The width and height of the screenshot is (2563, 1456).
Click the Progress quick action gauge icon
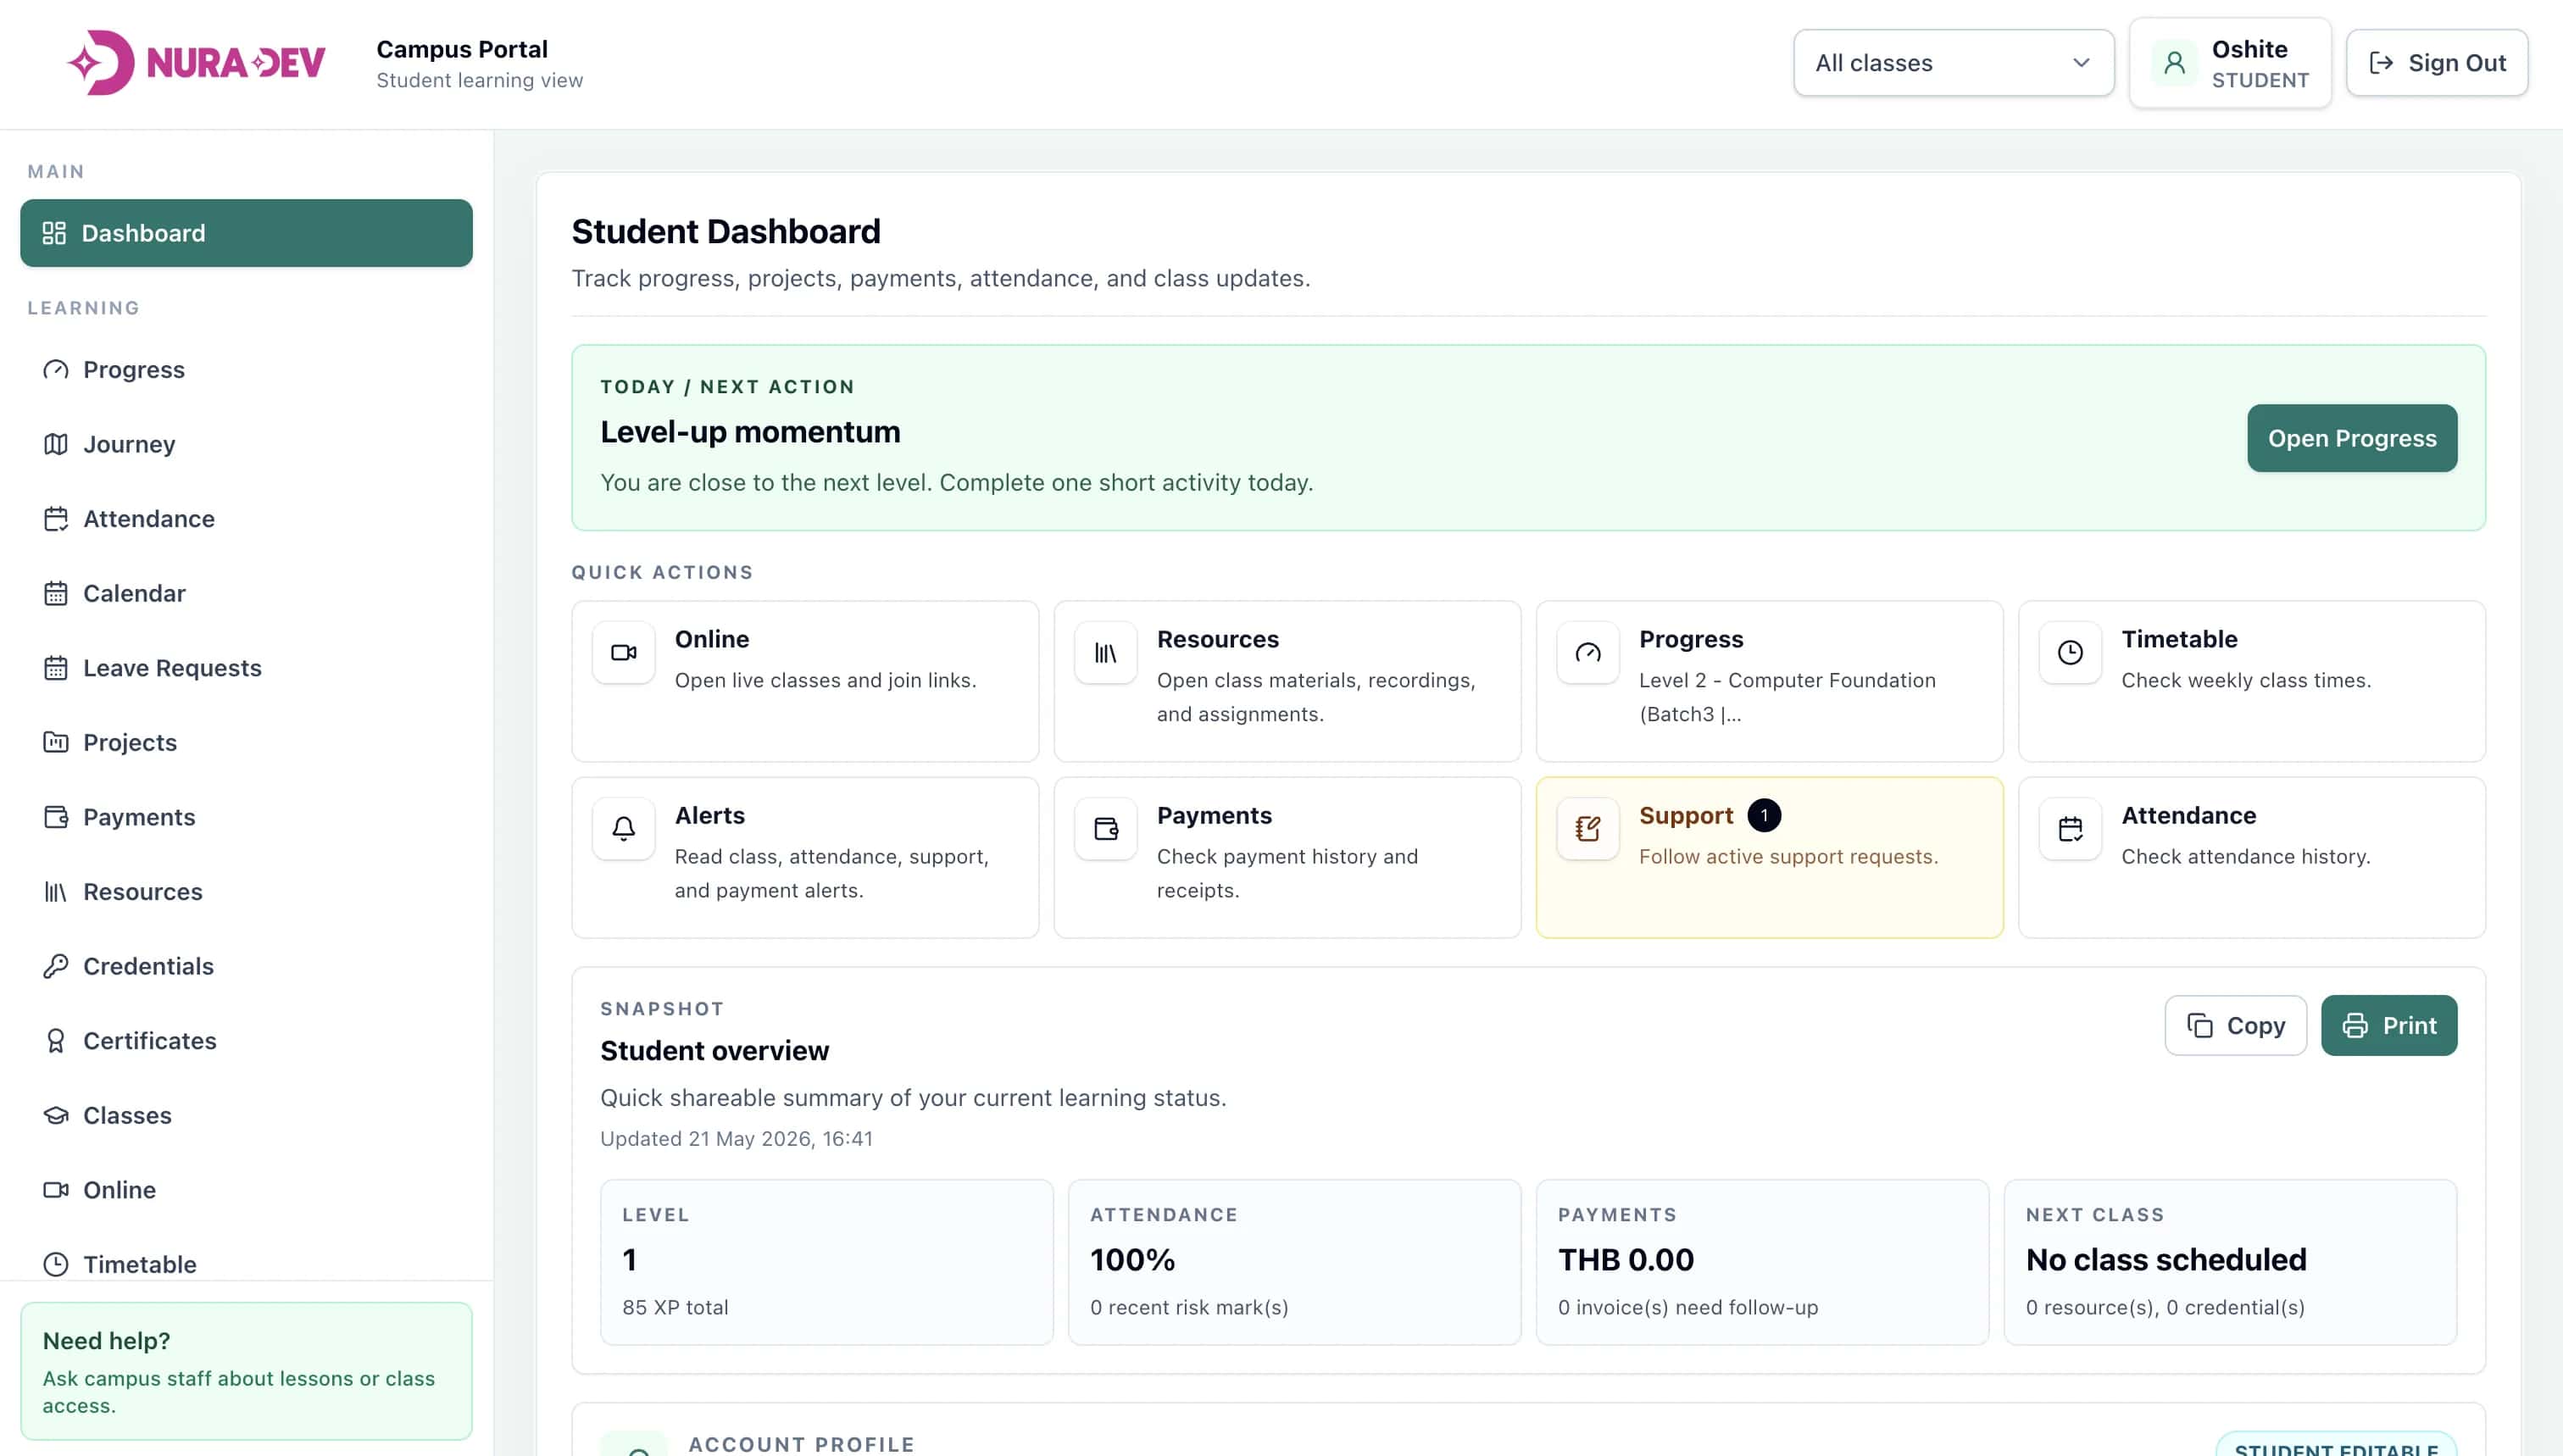1588,653
